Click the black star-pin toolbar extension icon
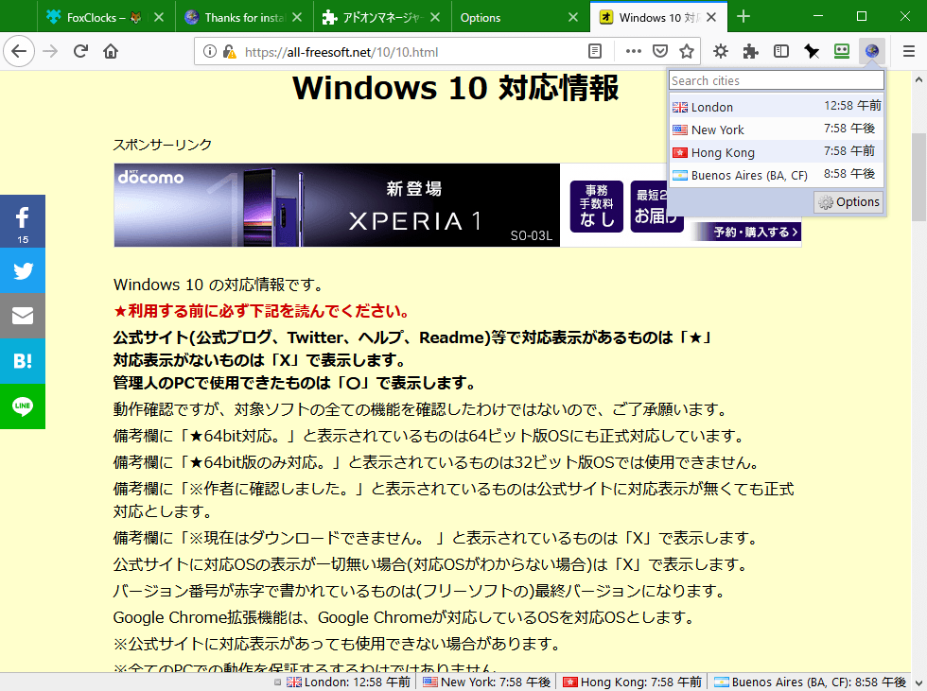 point(812,51)
